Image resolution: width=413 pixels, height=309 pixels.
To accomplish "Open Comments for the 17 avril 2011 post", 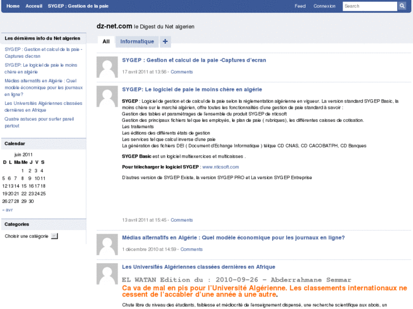I will [x=181, y=72].
